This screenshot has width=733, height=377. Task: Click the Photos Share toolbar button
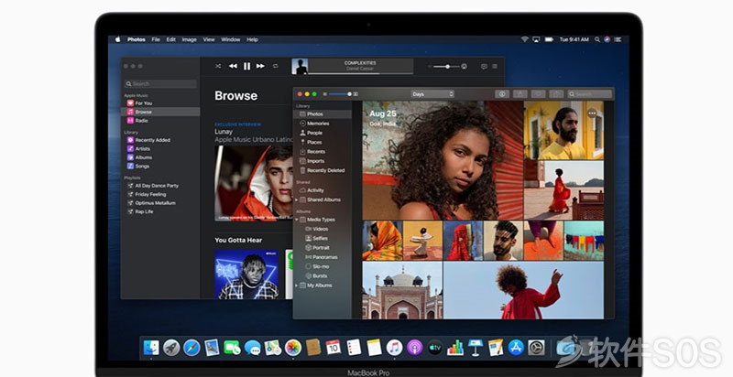[x=520, y=94]
